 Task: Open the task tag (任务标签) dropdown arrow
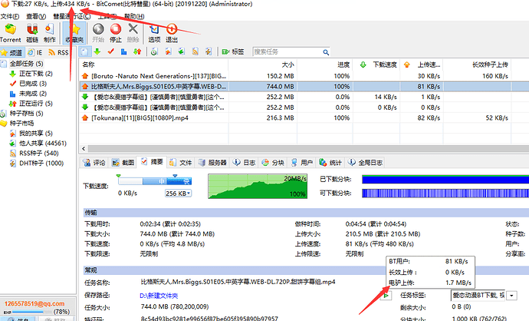click(512, 294)
